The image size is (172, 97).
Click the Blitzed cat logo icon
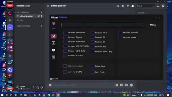(54, 23)
